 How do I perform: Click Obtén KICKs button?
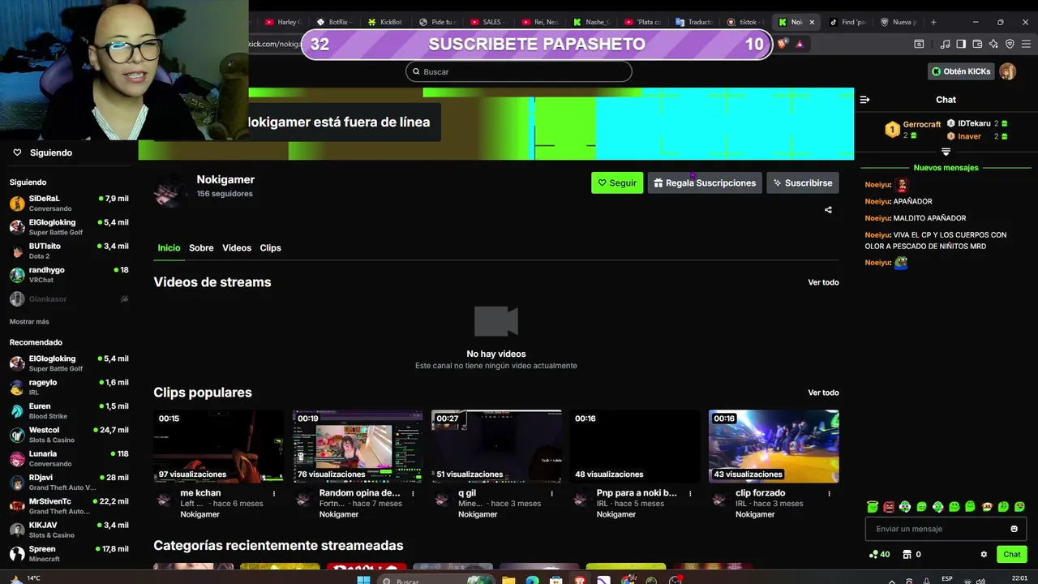(961, 71)
